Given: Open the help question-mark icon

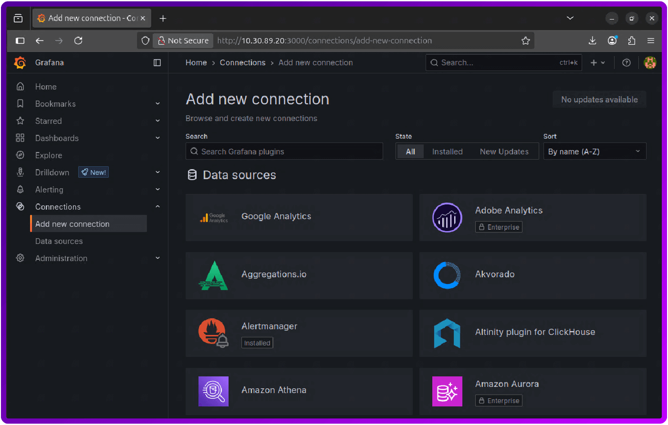Looking at the screenshot, I should pyautogui.click(x=626, y=62).
